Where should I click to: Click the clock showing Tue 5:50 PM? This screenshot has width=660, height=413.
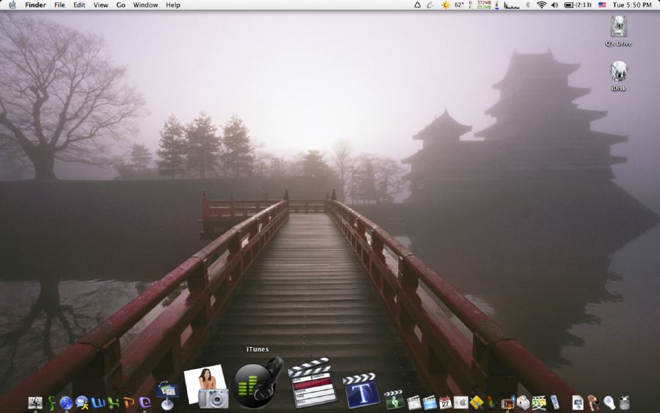click(632, 5)
